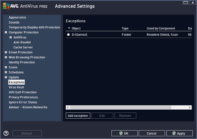Expand the Email Protection node
197x139 pixels.
[6, 52]
